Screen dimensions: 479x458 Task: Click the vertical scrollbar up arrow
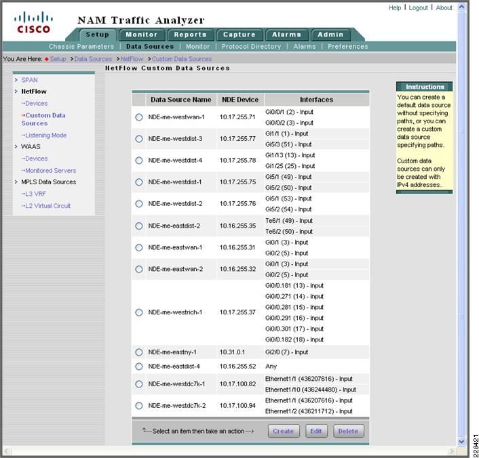coord(461,7)
